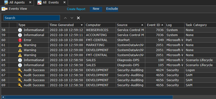This screenshot has width=216, height=99.
Task: Click the horizontal scrollbar thumb
Action: click(x=89, y=97)
